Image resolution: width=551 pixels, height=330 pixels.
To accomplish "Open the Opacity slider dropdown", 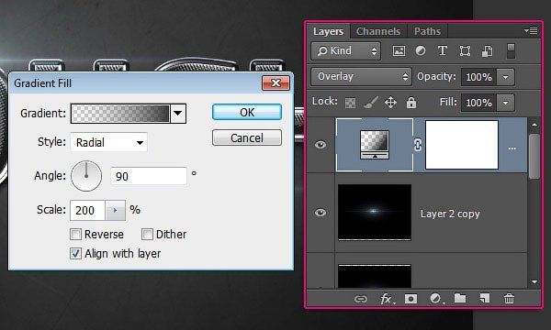I will (505, 77).
